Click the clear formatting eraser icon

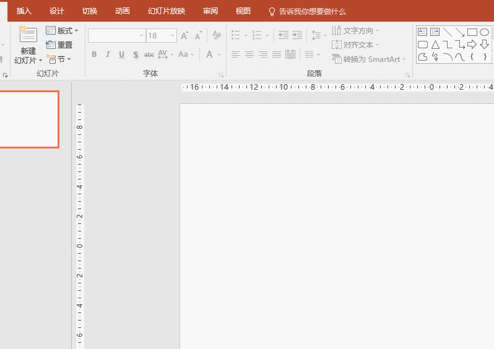tap(216, 36)
